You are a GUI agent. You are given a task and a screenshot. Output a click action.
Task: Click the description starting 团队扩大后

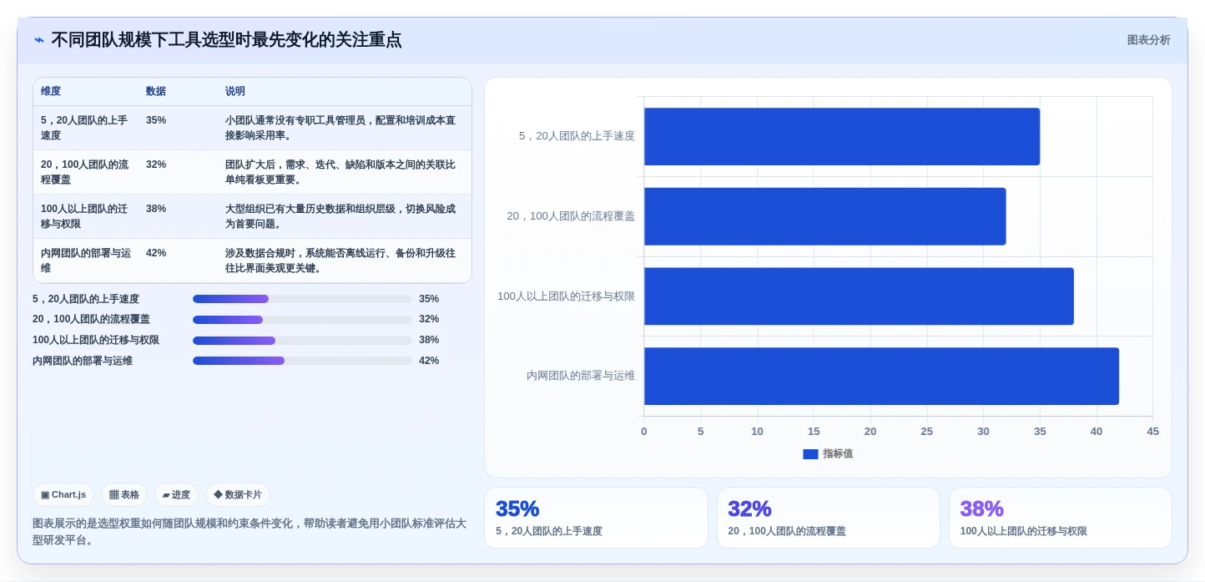(x=340, y=172)
